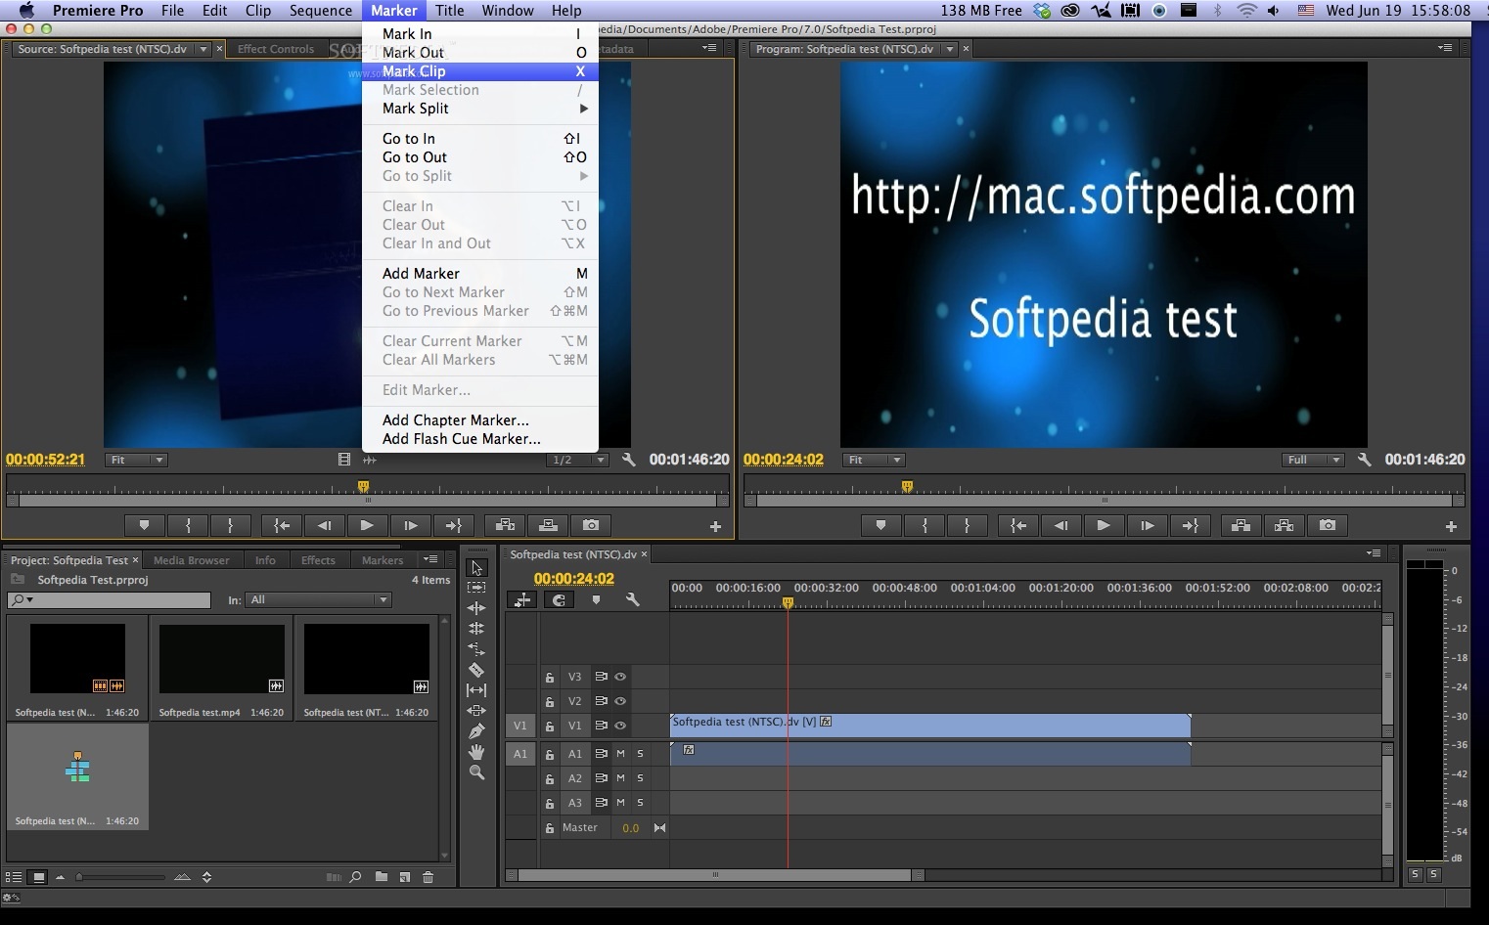Toggle Snap magnet in timeline

pyautogui.click(x=559, y=600)
